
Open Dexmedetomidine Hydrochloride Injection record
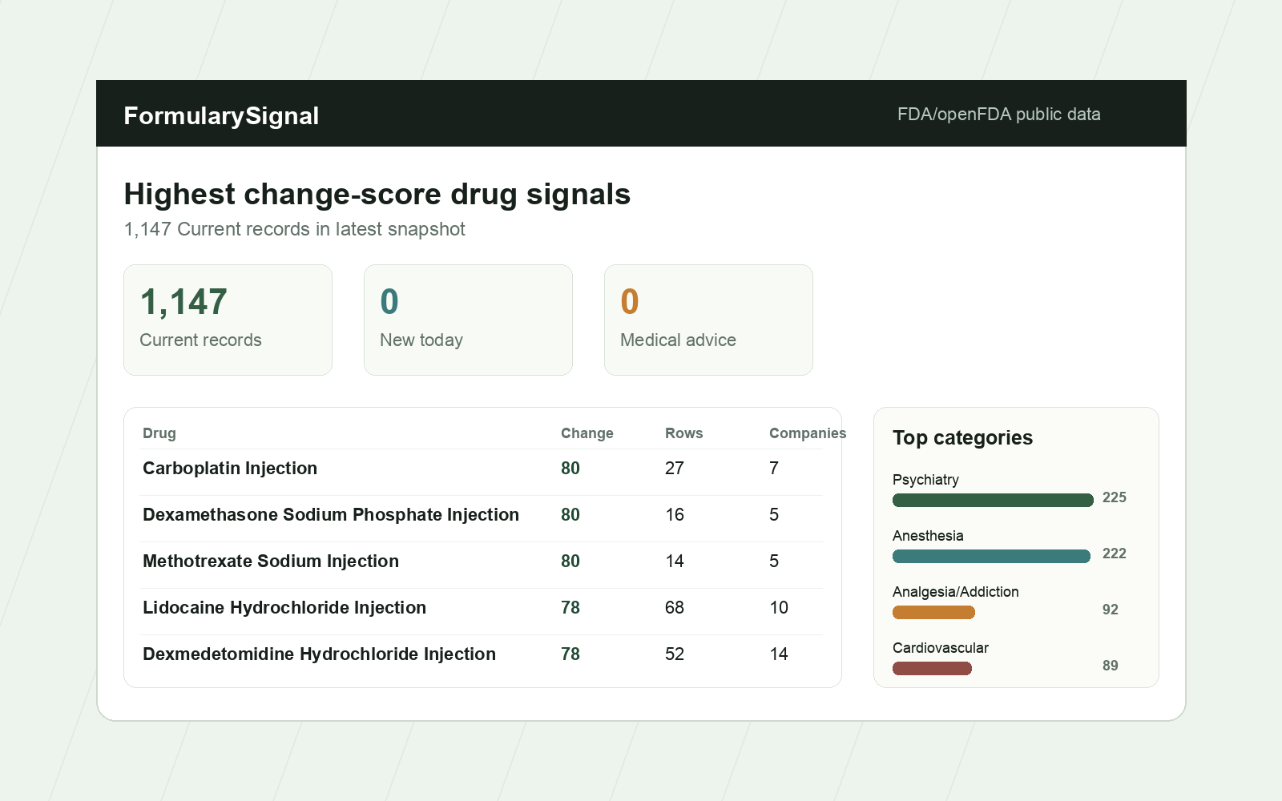[x=319, y=654]
